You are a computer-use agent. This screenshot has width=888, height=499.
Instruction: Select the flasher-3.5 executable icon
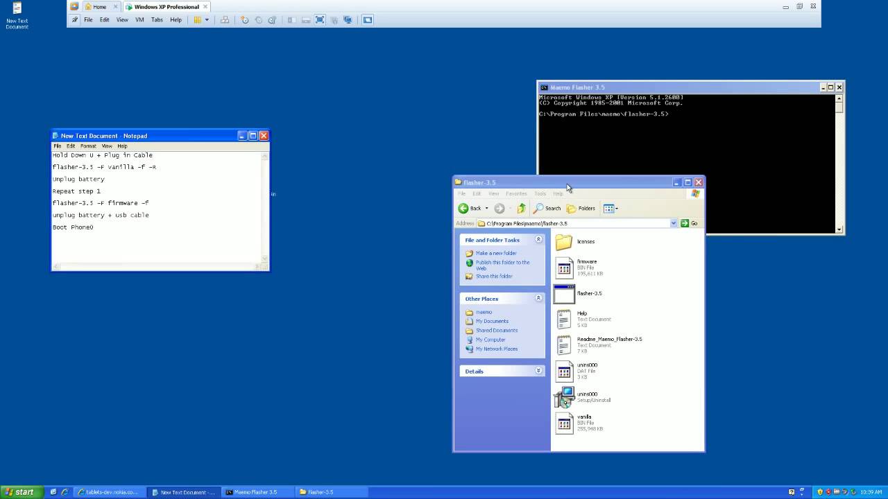point(564,294)
